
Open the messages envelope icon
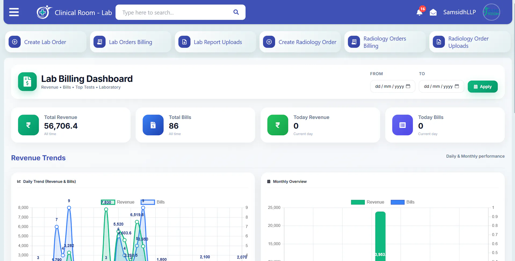click(x=433, y=12)
